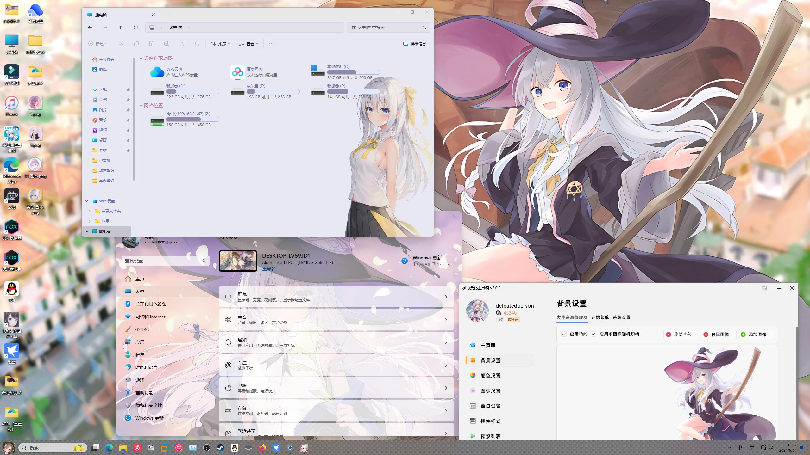Image resolution: width=810 pixels, height=455 pixels.
Task: Switch to the 开始菜单 tab
Action: click(600, 317)
